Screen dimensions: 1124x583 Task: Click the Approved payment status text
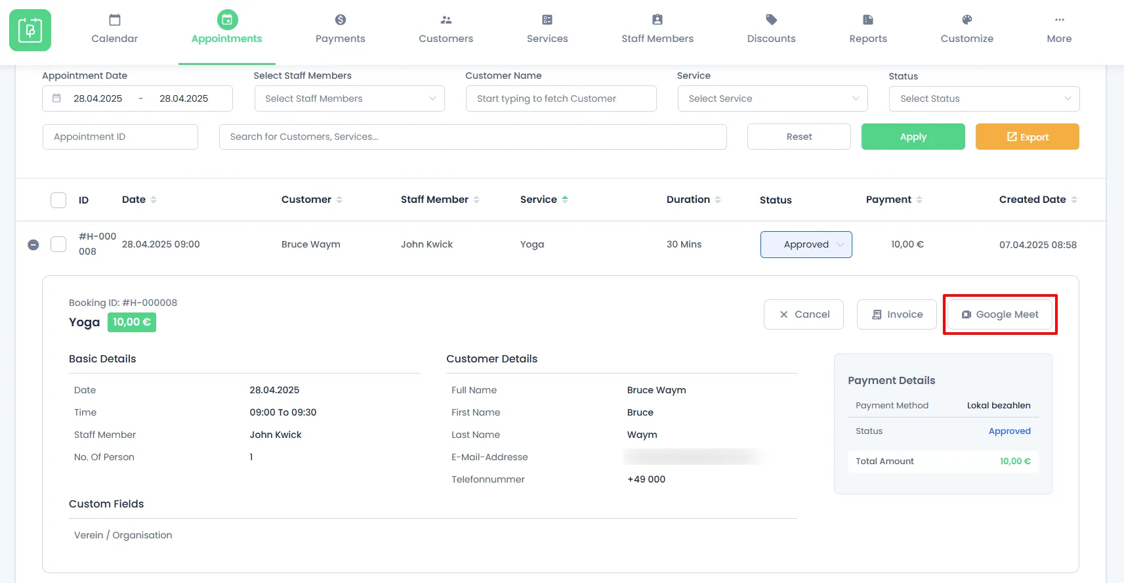coord(1010,431)
